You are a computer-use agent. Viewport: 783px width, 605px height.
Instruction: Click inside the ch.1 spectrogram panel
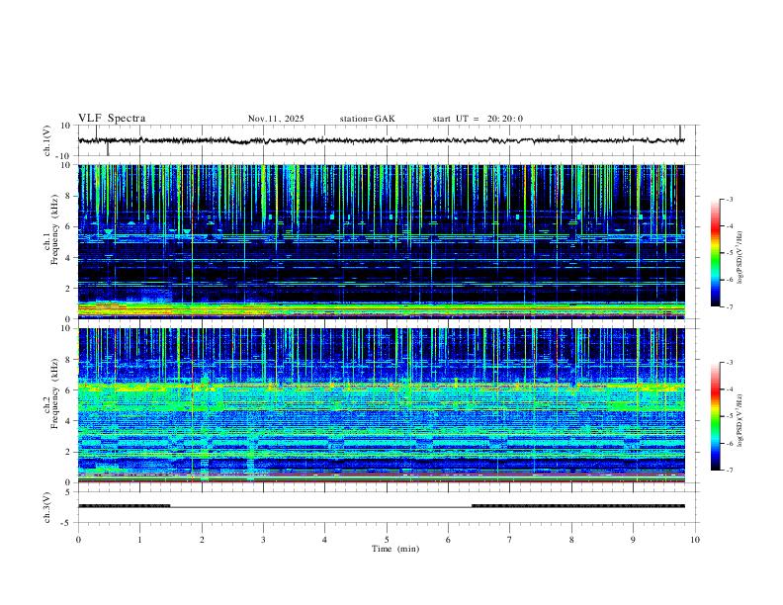pyautogui.click(x=381, y=241)
